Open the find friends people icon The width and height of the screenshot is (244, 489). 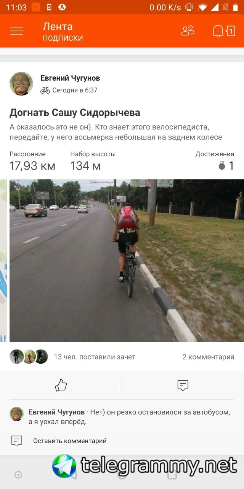(188, 31)
